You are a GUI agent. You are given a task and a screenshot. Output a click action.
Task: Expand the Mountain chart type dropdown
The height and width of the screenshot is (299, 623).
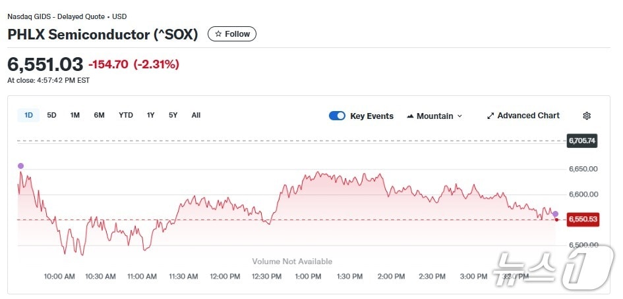(460, 116)
